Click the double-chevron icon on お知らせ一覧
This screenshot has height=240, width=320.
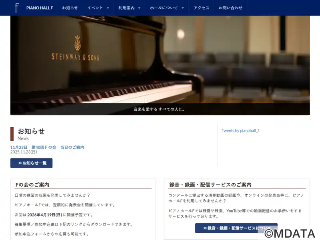pos(20,163)
